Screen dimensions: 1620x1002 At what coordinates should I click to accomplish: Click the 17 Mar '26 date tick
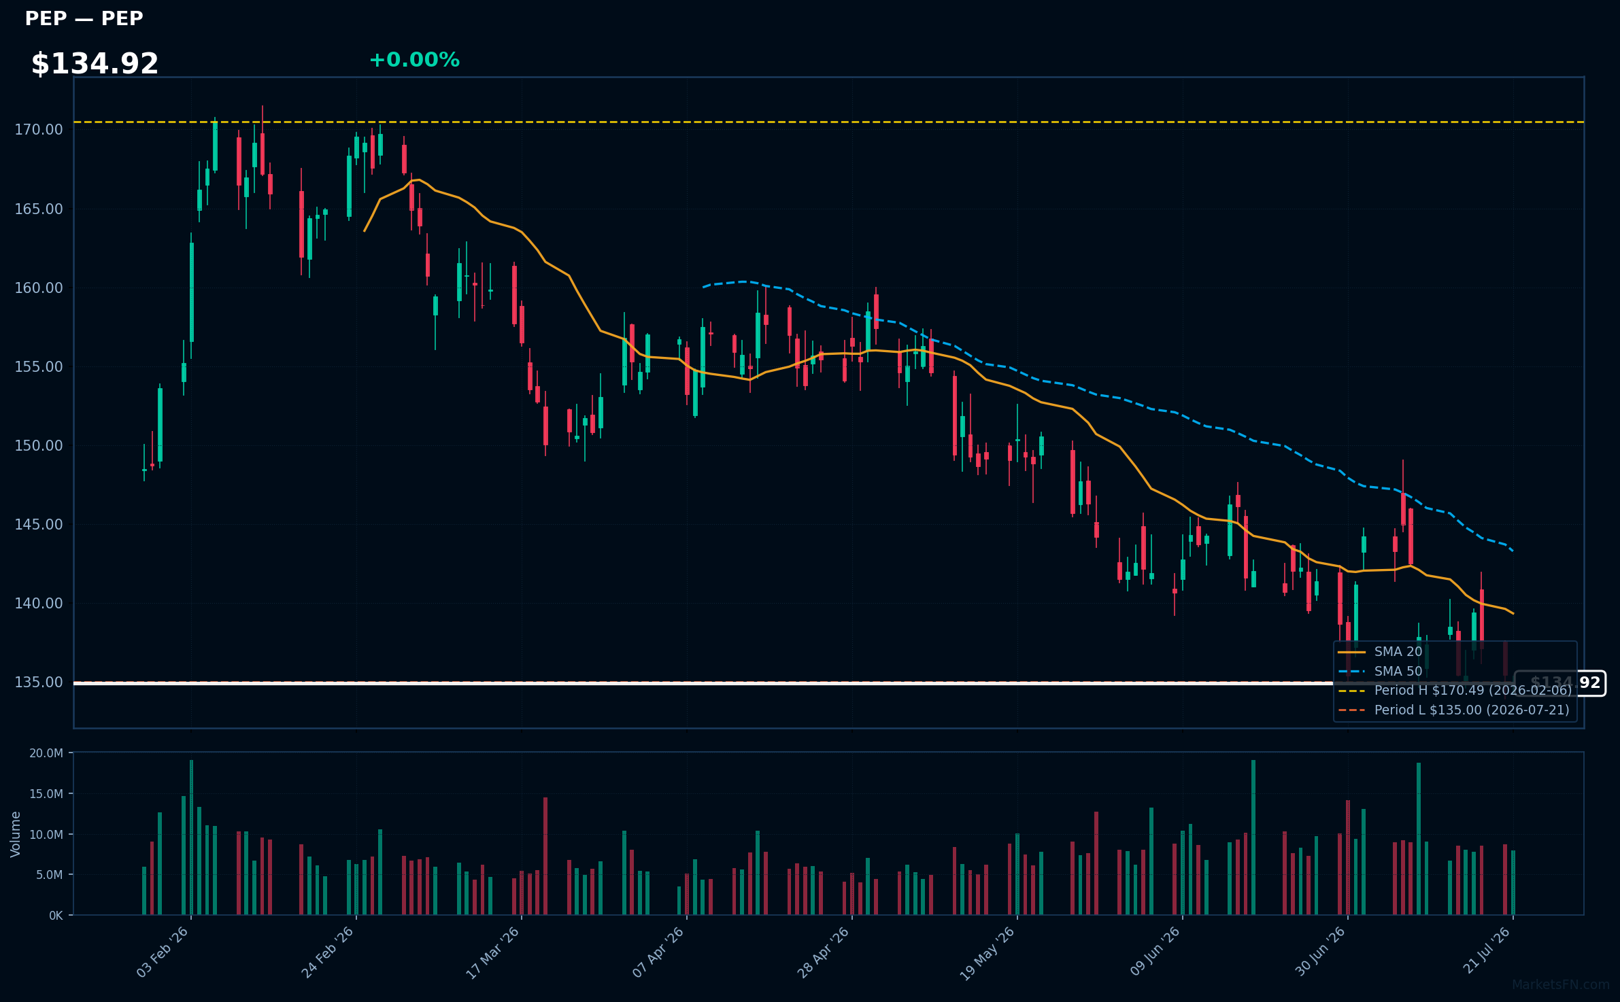(x=493, y=952)
